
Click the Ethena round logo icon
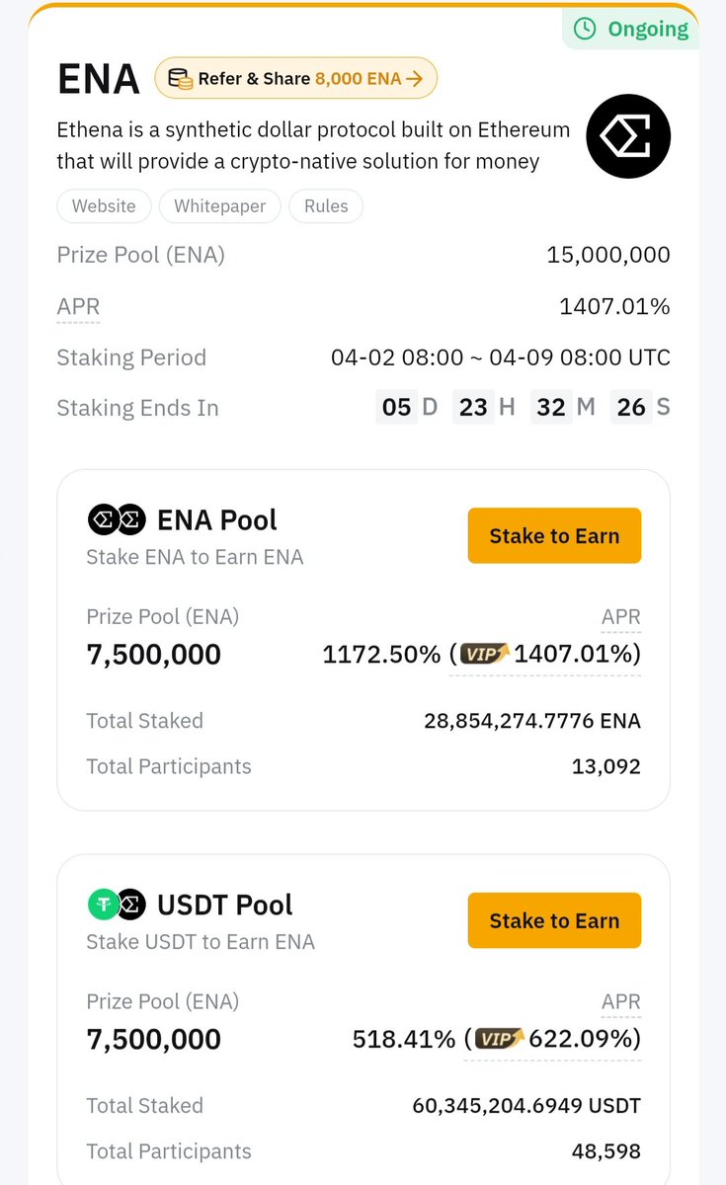pos(628,136)
